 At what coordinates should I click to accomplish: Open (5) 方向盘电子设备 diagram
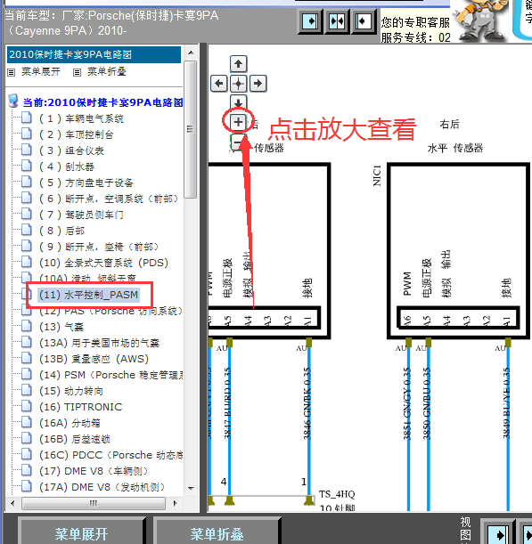pos(86,183)
